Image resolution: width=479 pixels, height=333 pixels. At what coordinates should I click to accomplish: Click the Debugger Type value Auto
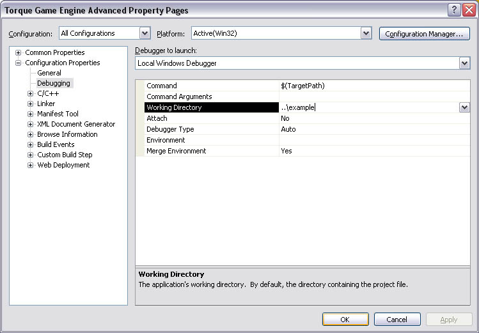(288, 129)
